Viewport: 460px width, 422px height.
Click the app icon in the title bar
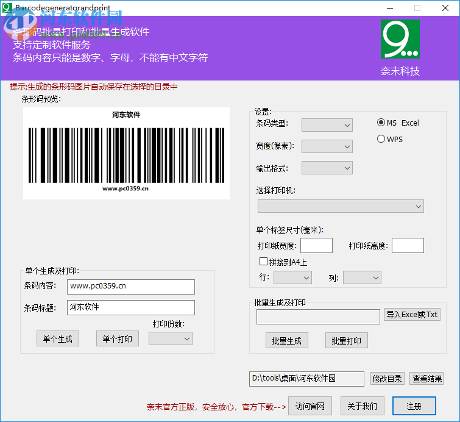[7, 8]
